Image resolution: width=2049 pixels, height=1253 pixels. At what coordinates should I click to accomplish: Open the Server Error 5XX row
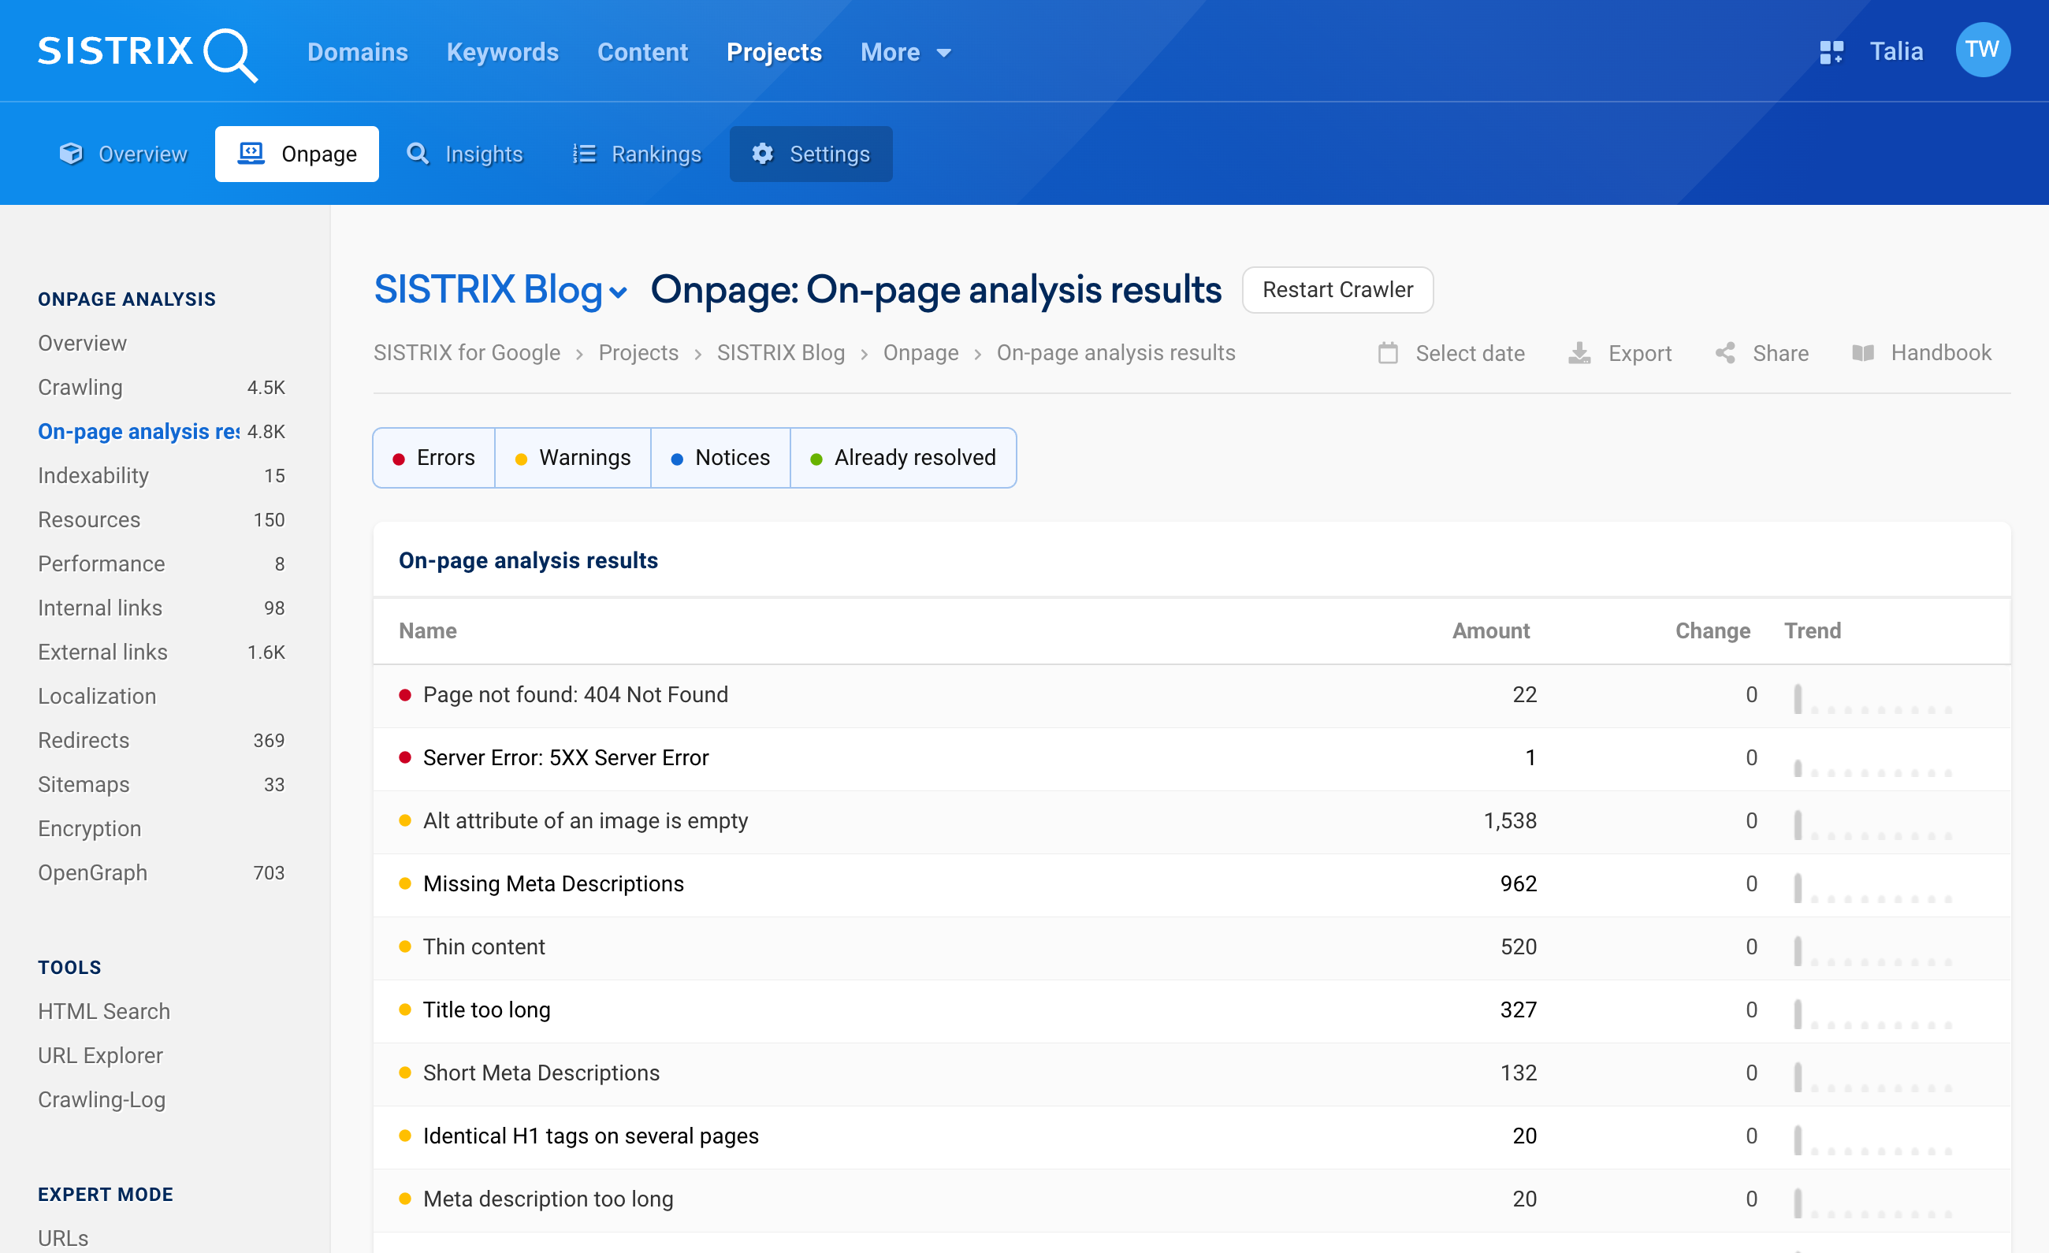(x=1192, y=758)
